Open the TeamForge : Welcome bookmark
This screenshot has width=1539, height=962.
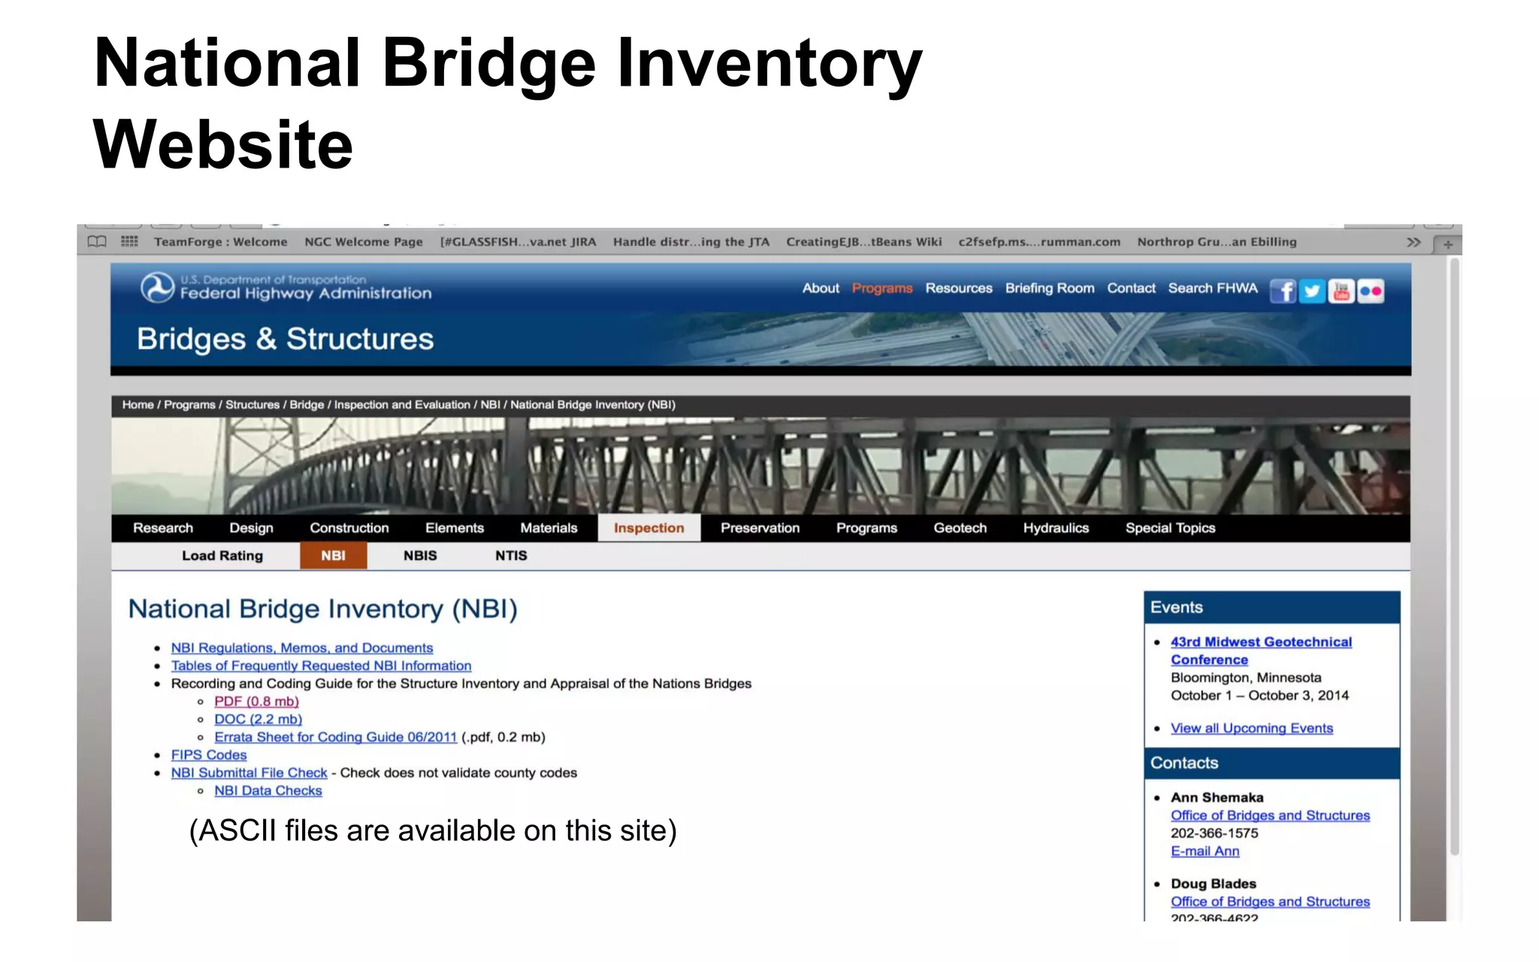click(220, 242)
